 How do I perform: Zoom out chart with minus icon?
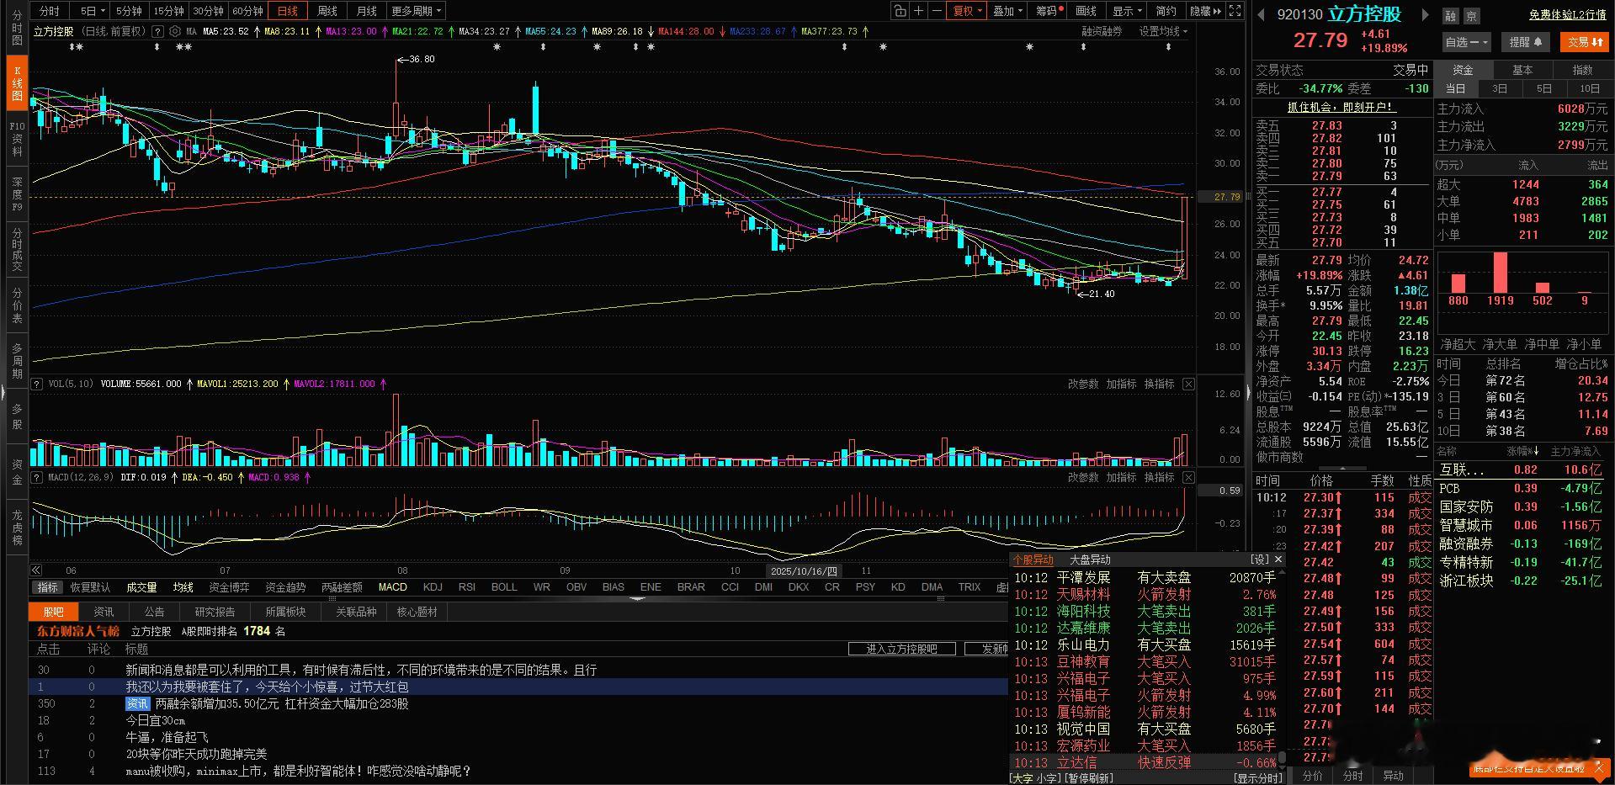point(937,11)
